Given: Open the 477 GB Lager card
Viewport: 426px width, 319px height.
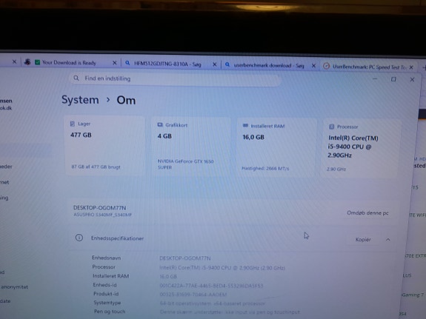Looking at the screenshot, I should [105, 146].
